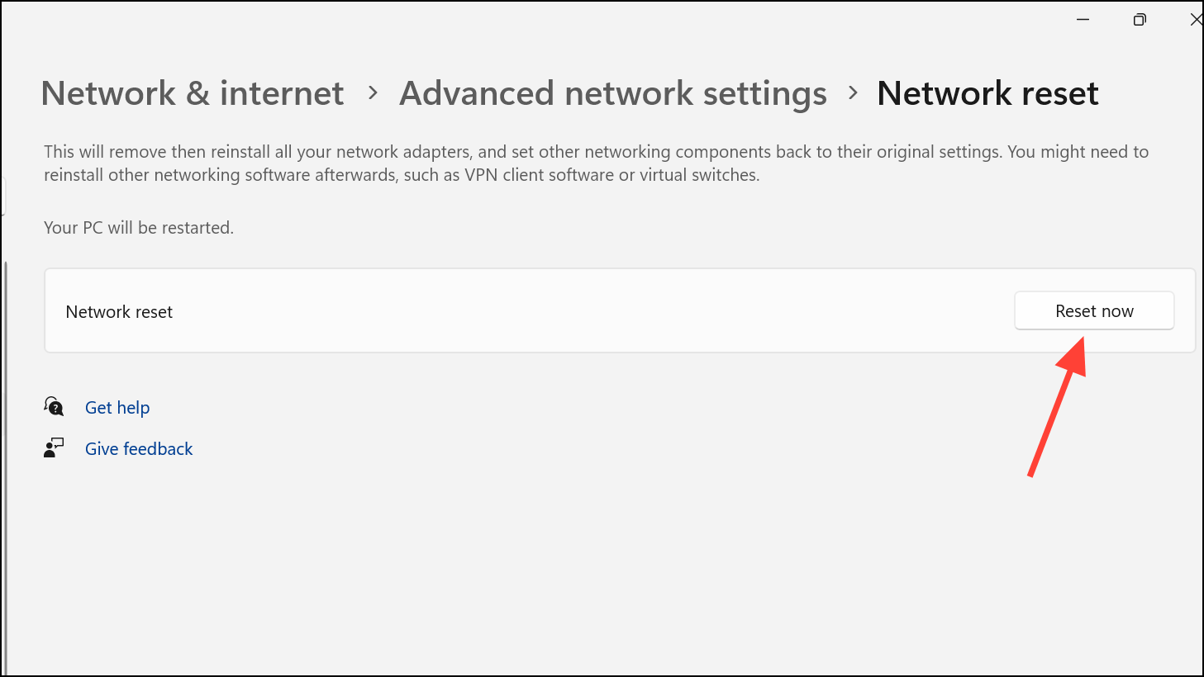This screenshot has width=1204, height=677.
Task: Click the breadcrumb chevron after Network & internet
Action: [x=372, y=93]
